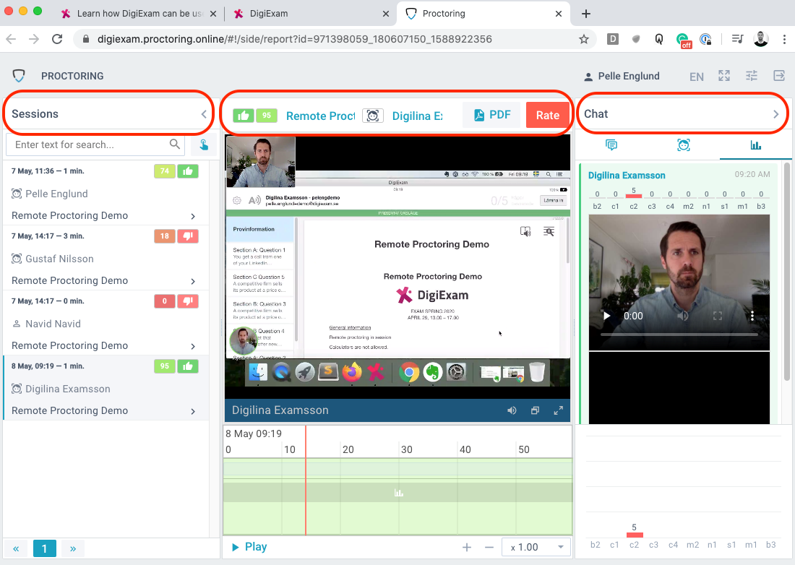Click the thumbs-down icon for Navid Navid

188,301
